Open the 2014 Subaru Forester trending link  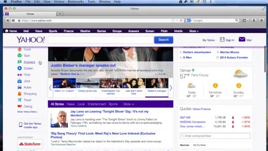click(x=234, y=57)
